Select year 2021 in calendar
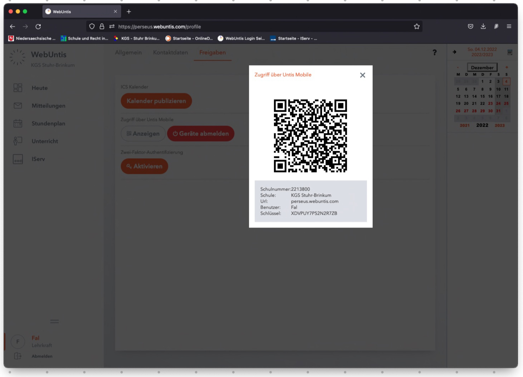This screenshot has width=523, height=377. pyautogui.click(x=465, y=125)
